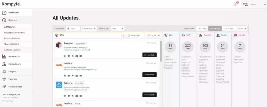Open the notifications bell icon
The height and width of the screenshot is (107, 267).
click(235, 5)
